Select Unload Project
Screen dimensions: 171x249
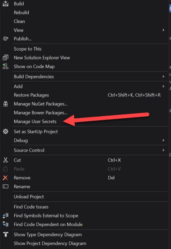(29, 197)
